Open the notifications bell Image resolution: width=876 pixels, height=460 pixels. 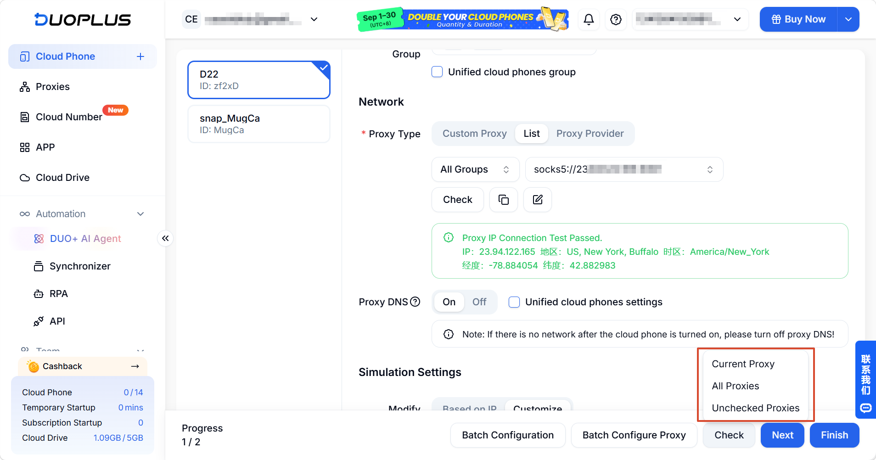click(589, 19)
